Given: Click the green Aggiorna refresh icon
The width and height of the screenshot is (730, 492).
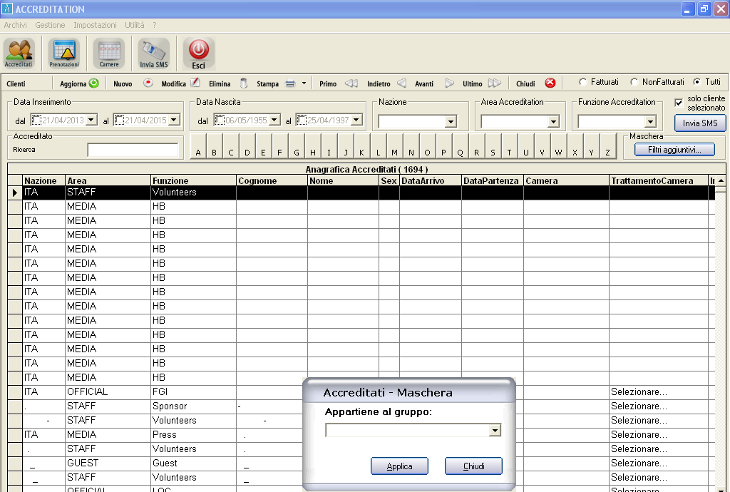Looking at the screenshot, I should click(93, 83).
